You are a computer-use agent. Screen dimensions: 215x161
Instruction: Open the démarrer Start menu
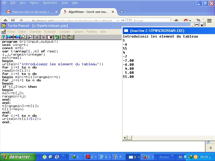click(18, 157)
